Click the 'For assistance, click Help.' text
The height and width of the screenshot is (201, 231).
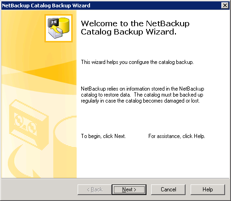click(177, 136)
